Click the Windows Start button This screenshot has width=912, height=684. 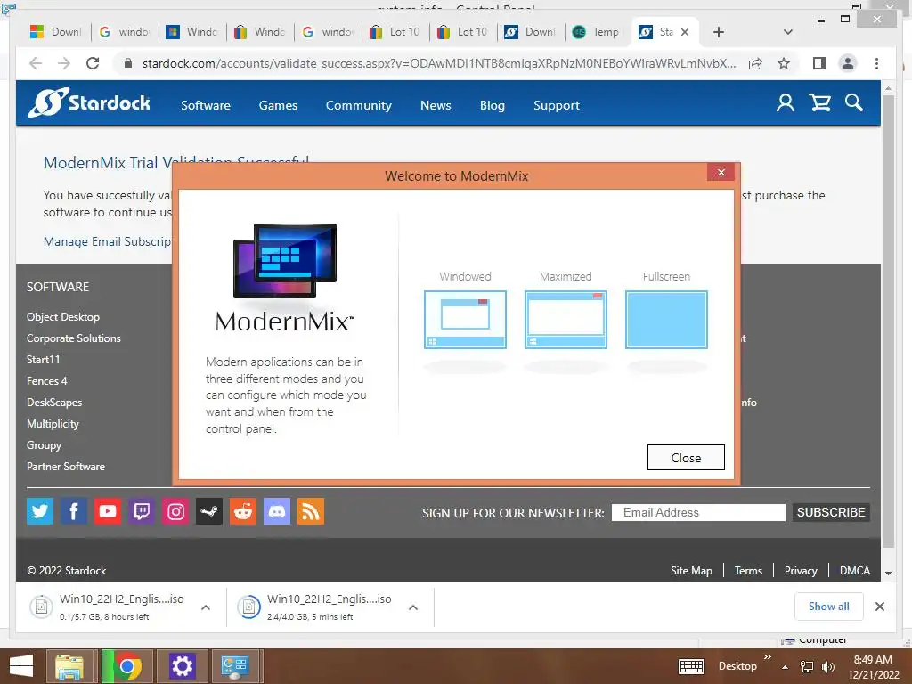(21, 666)
